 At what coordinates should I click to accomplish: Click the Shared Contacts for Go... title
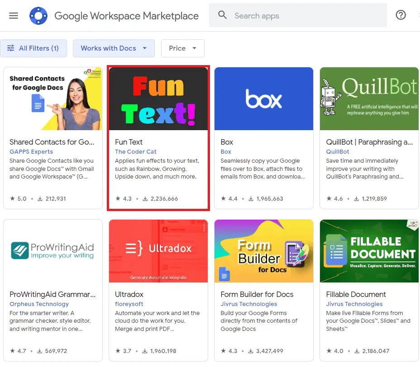pos(52,142)
